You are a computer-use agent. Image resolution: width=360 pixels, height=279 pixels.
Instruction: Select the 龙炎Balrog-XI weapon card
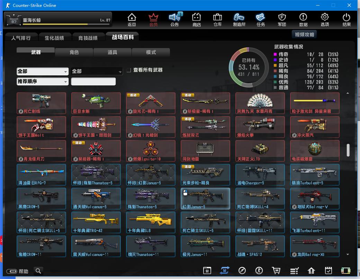coord(315,246)
